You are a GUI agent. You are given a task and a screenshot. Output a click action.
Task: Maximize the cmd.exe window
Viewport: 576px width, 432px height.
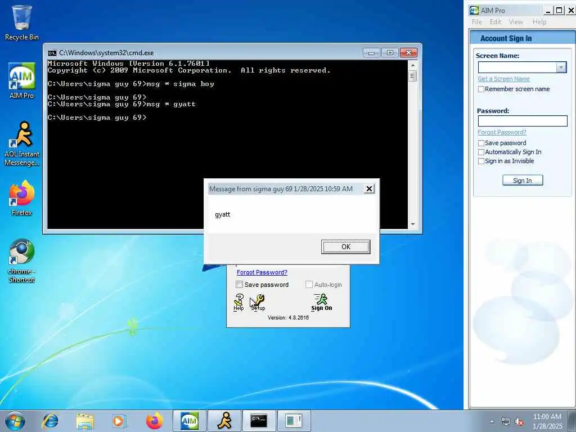tap(390, 53)
